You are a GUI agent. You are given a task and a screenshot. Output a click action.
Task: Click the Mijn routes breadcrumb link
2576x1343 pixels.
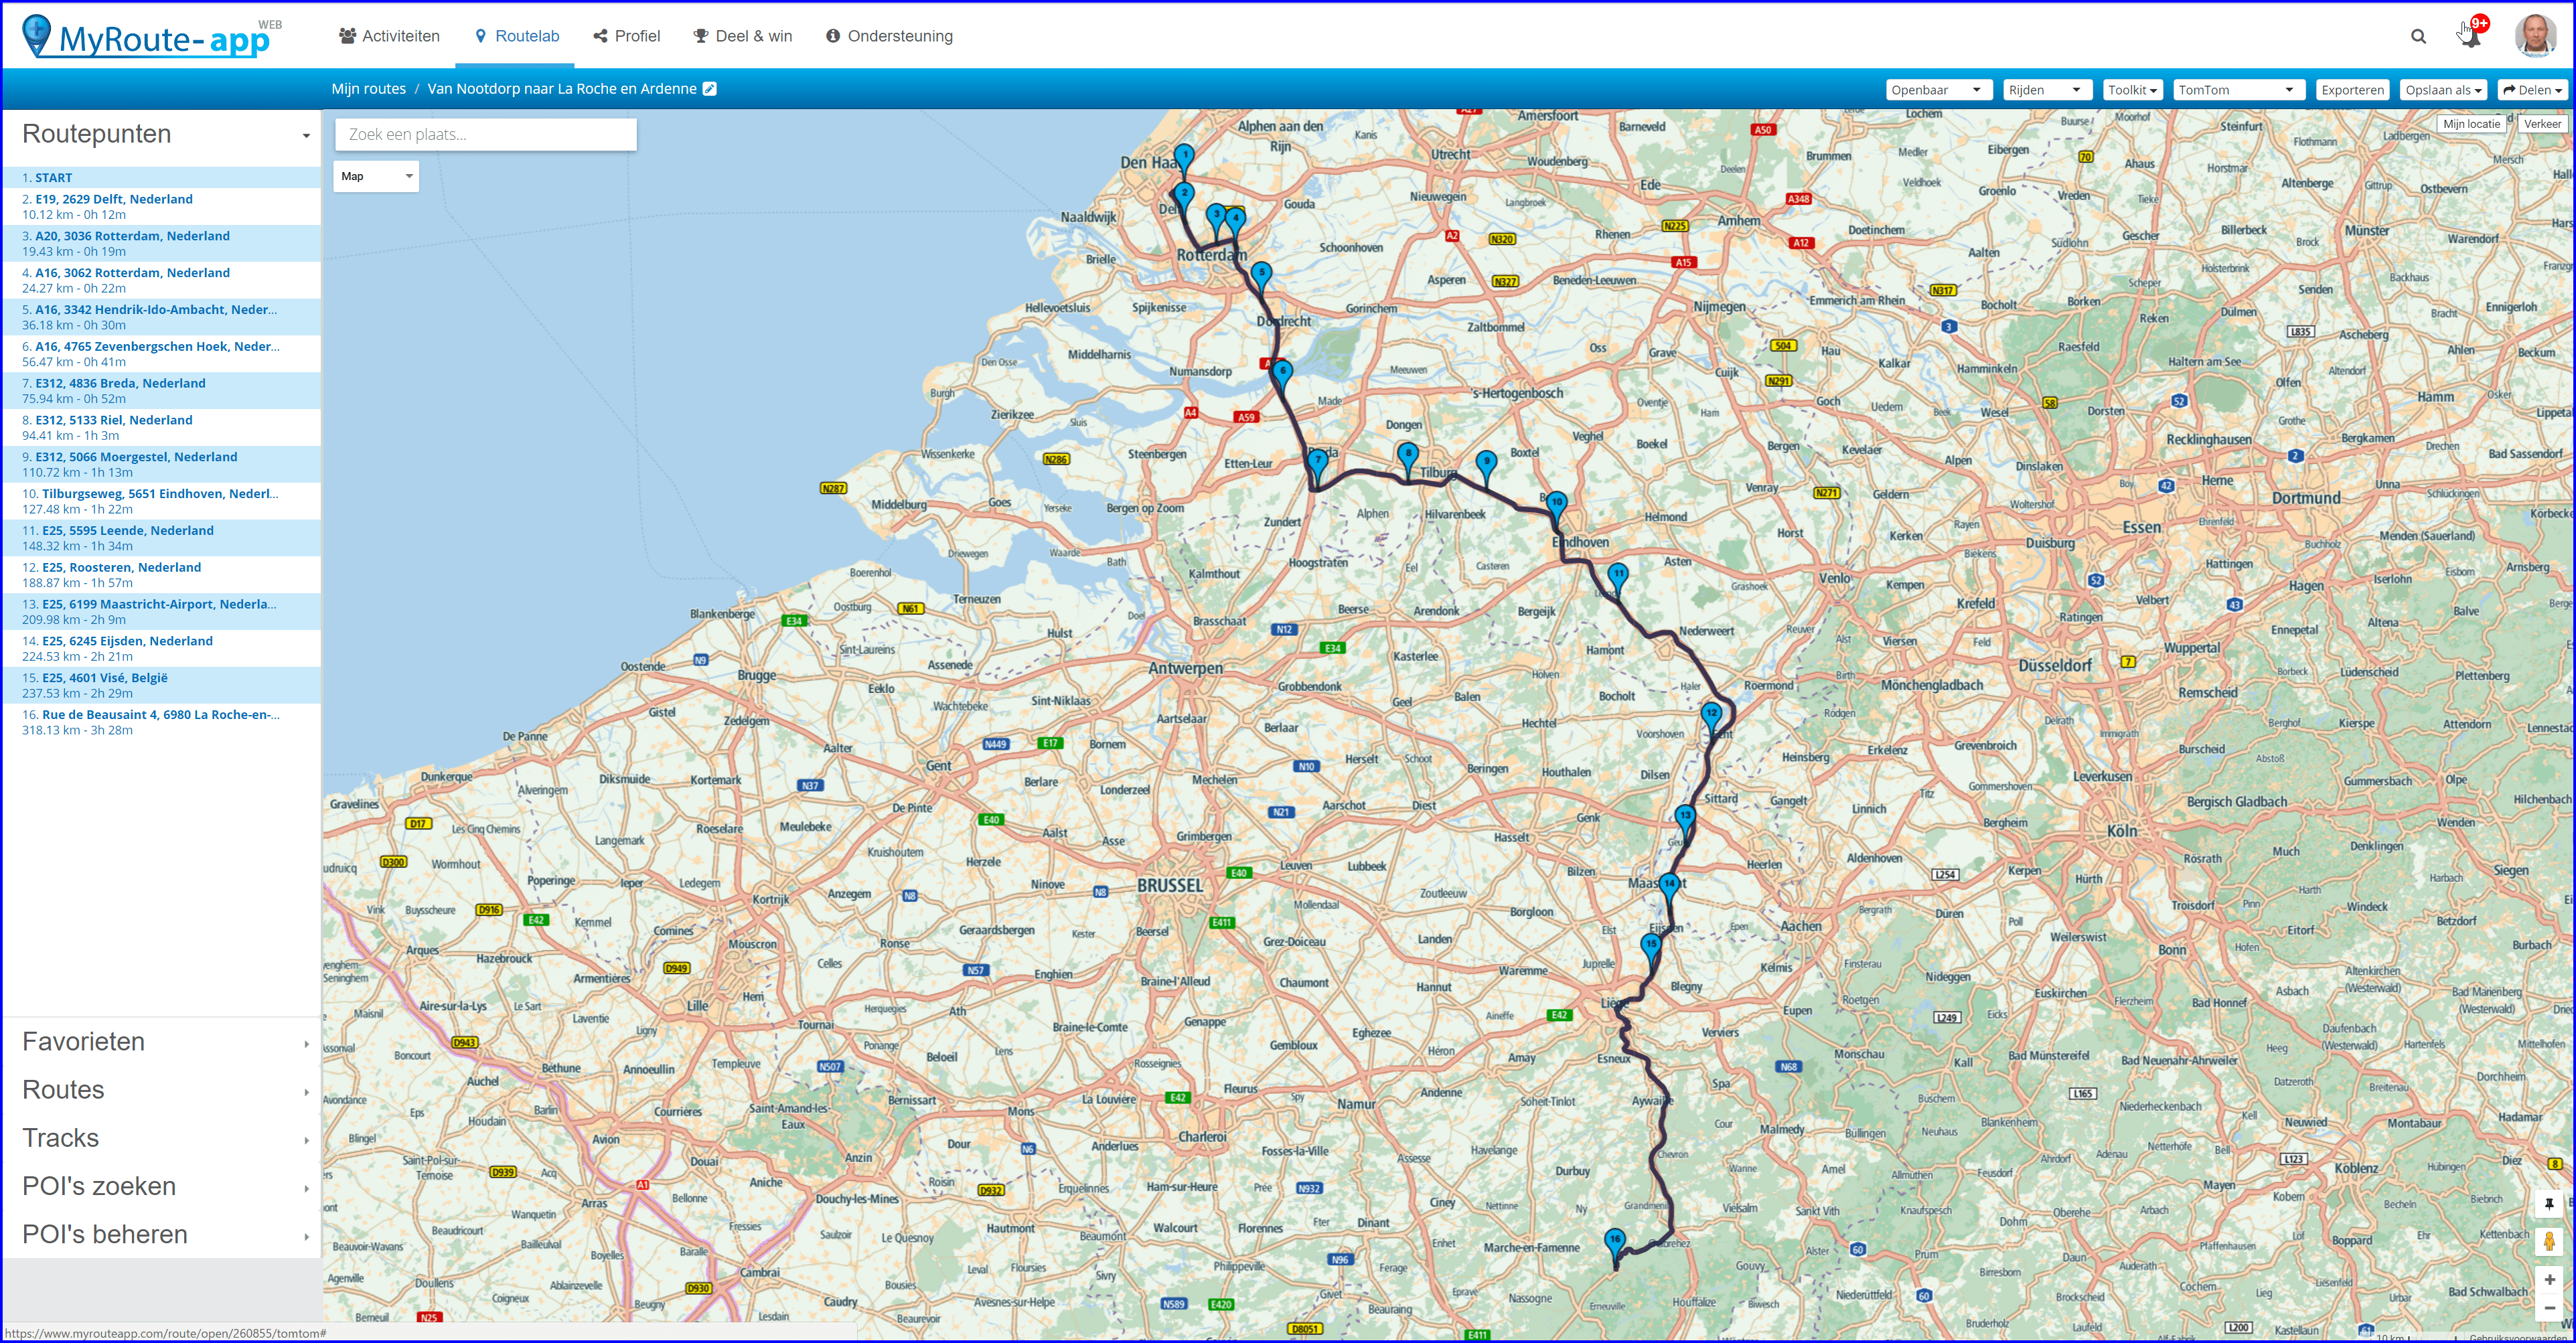(368, 89)
